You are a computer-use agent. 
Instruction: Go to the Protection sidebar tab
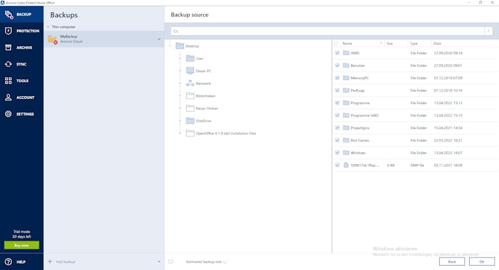tap(22, 31)
